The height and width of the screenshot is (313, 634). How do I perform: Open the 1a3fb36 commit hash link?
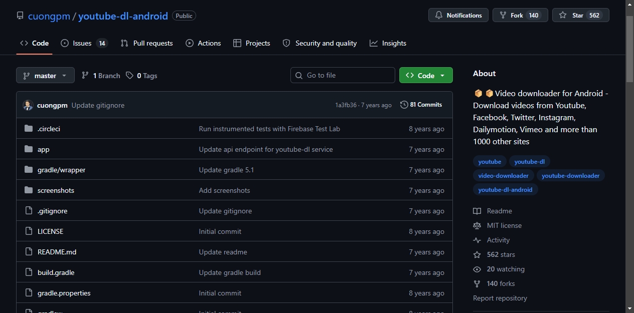(346, 105)
